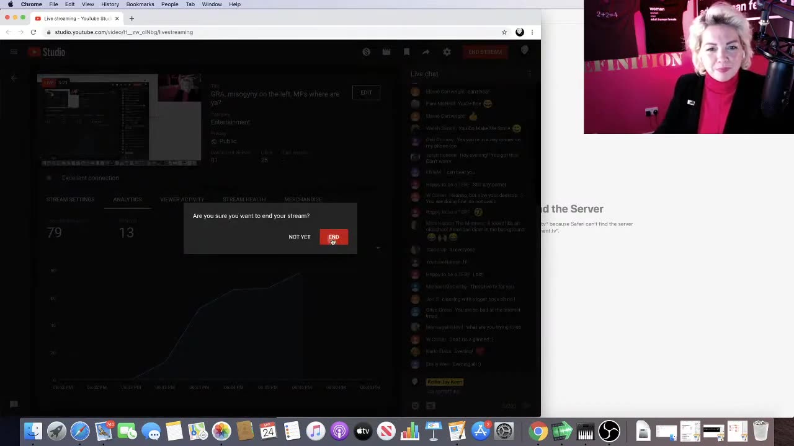Open the Chrome application menu
Viewport: 794px width, 446px height.
(x=32, y=4)
